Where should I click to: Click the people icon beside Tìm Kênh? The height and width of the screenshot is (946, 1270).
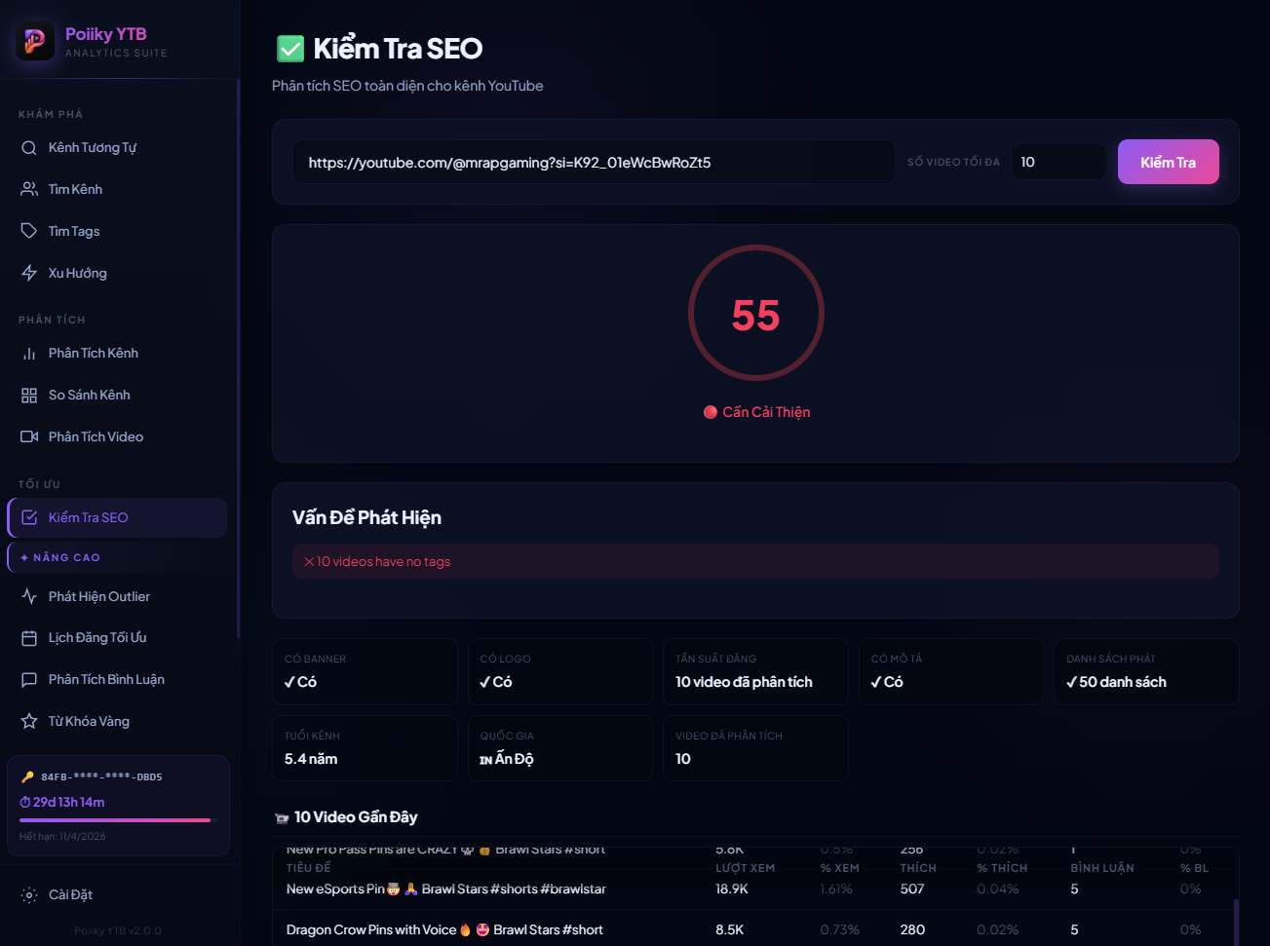tap(29, 190)
